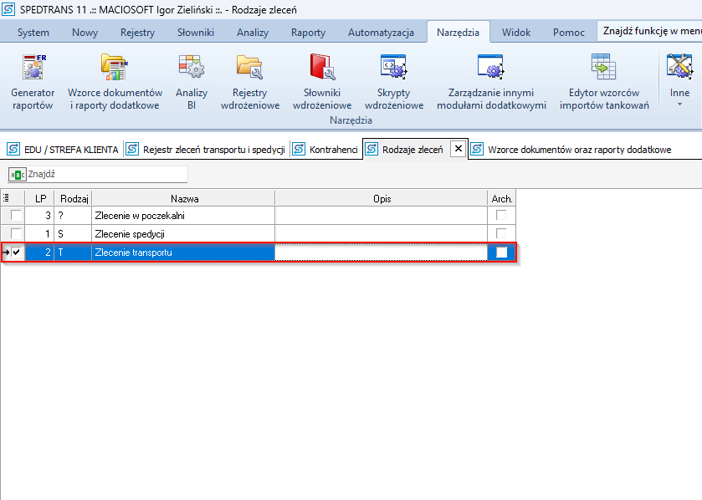Close the Rodzaje zleceń tab
Screen dimensions: 702x500
click(458, 149)
